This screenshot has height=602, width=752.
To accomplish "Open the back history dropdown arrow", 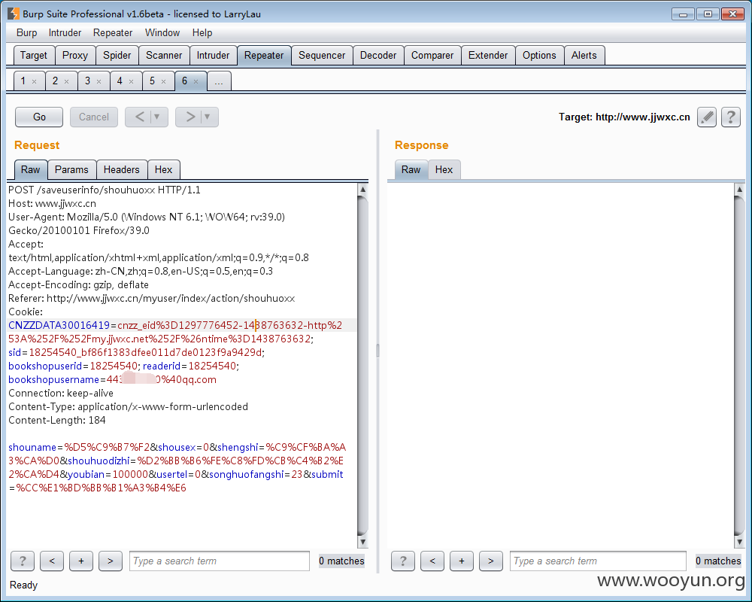I will (x=157, y=117).
